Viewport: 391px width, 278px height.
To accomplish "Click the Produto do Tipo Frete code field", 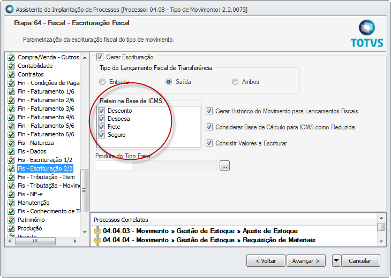I will [114, 166].
